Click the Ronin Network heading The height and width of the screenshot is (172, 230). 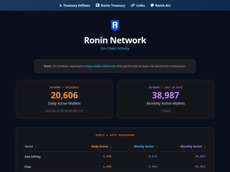click(115, 40)
